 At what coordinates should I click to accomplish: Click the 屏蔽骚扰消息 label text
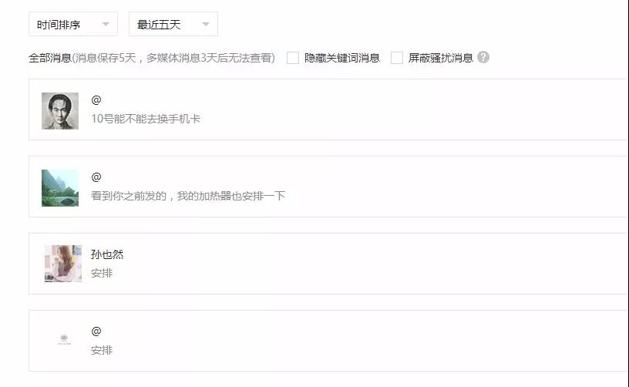441,58
